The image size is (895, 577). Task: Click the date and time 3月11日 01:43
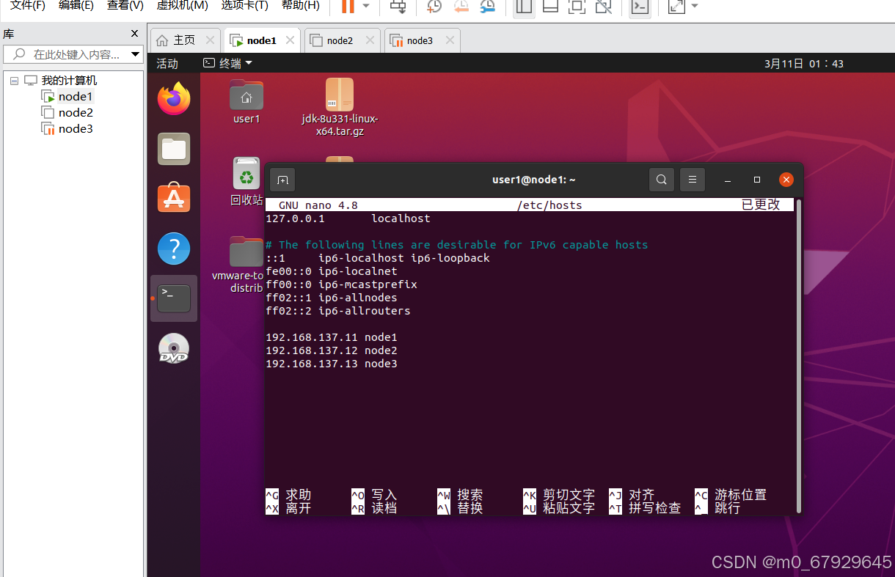pos(804,64)
